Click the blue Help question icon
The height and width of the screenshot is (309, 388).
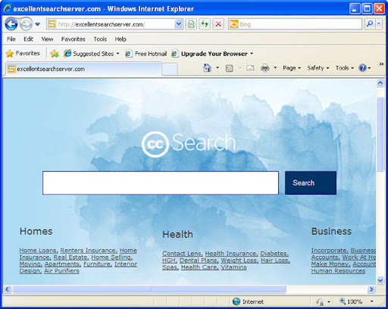[362, 68]
